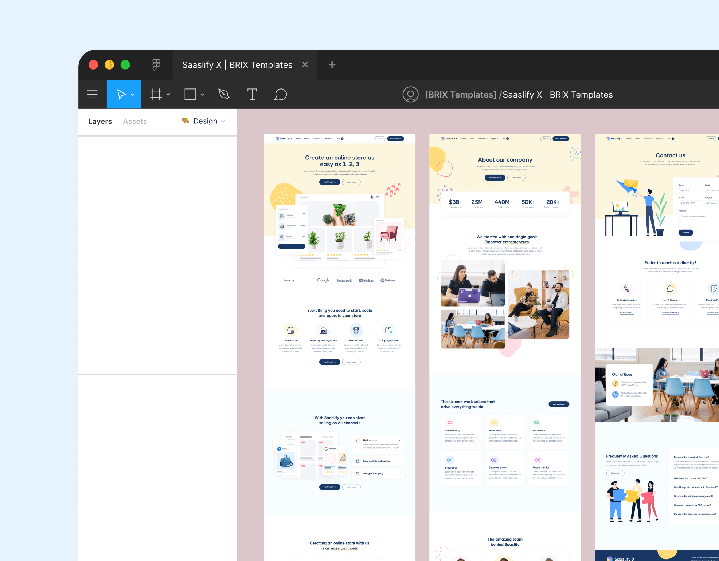Open the shape tool dropdown arrow
This screenshot has height=561, width=719.
click(203, 94)
